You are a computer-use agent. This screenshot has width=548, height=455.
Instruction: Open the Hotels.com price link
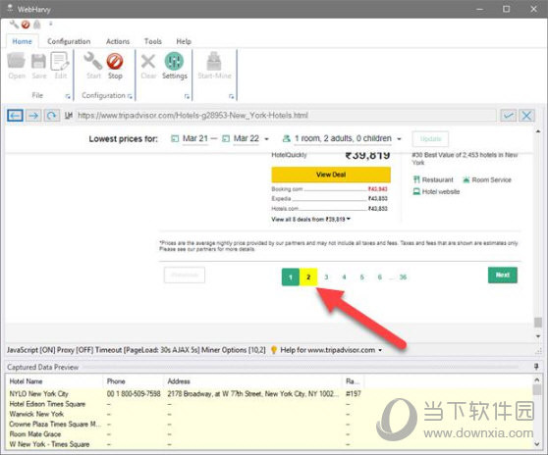[329, 208]
